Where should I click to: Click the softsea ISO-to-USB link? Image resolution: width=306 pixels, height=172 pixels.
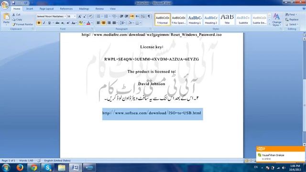(152, 113)
